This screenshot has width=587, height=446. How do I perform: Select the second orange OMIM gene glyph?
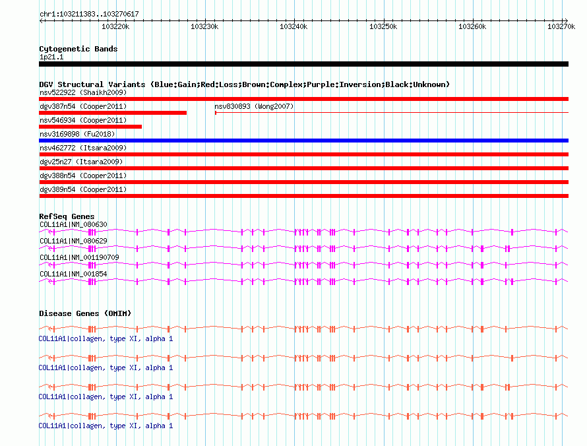click(x=303, y=358)
